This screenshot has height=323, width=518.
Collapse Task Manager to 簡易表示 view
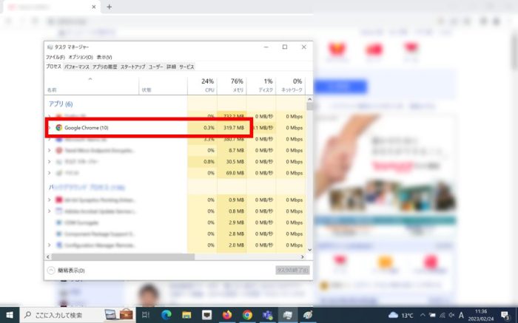[67, 271]
